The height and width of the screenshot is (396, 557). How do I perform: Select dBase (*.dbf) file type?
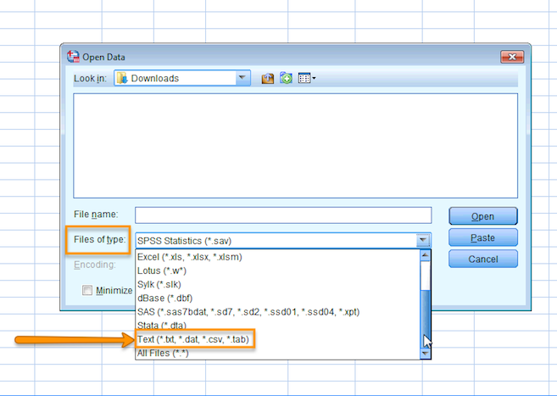coord(277,298)
